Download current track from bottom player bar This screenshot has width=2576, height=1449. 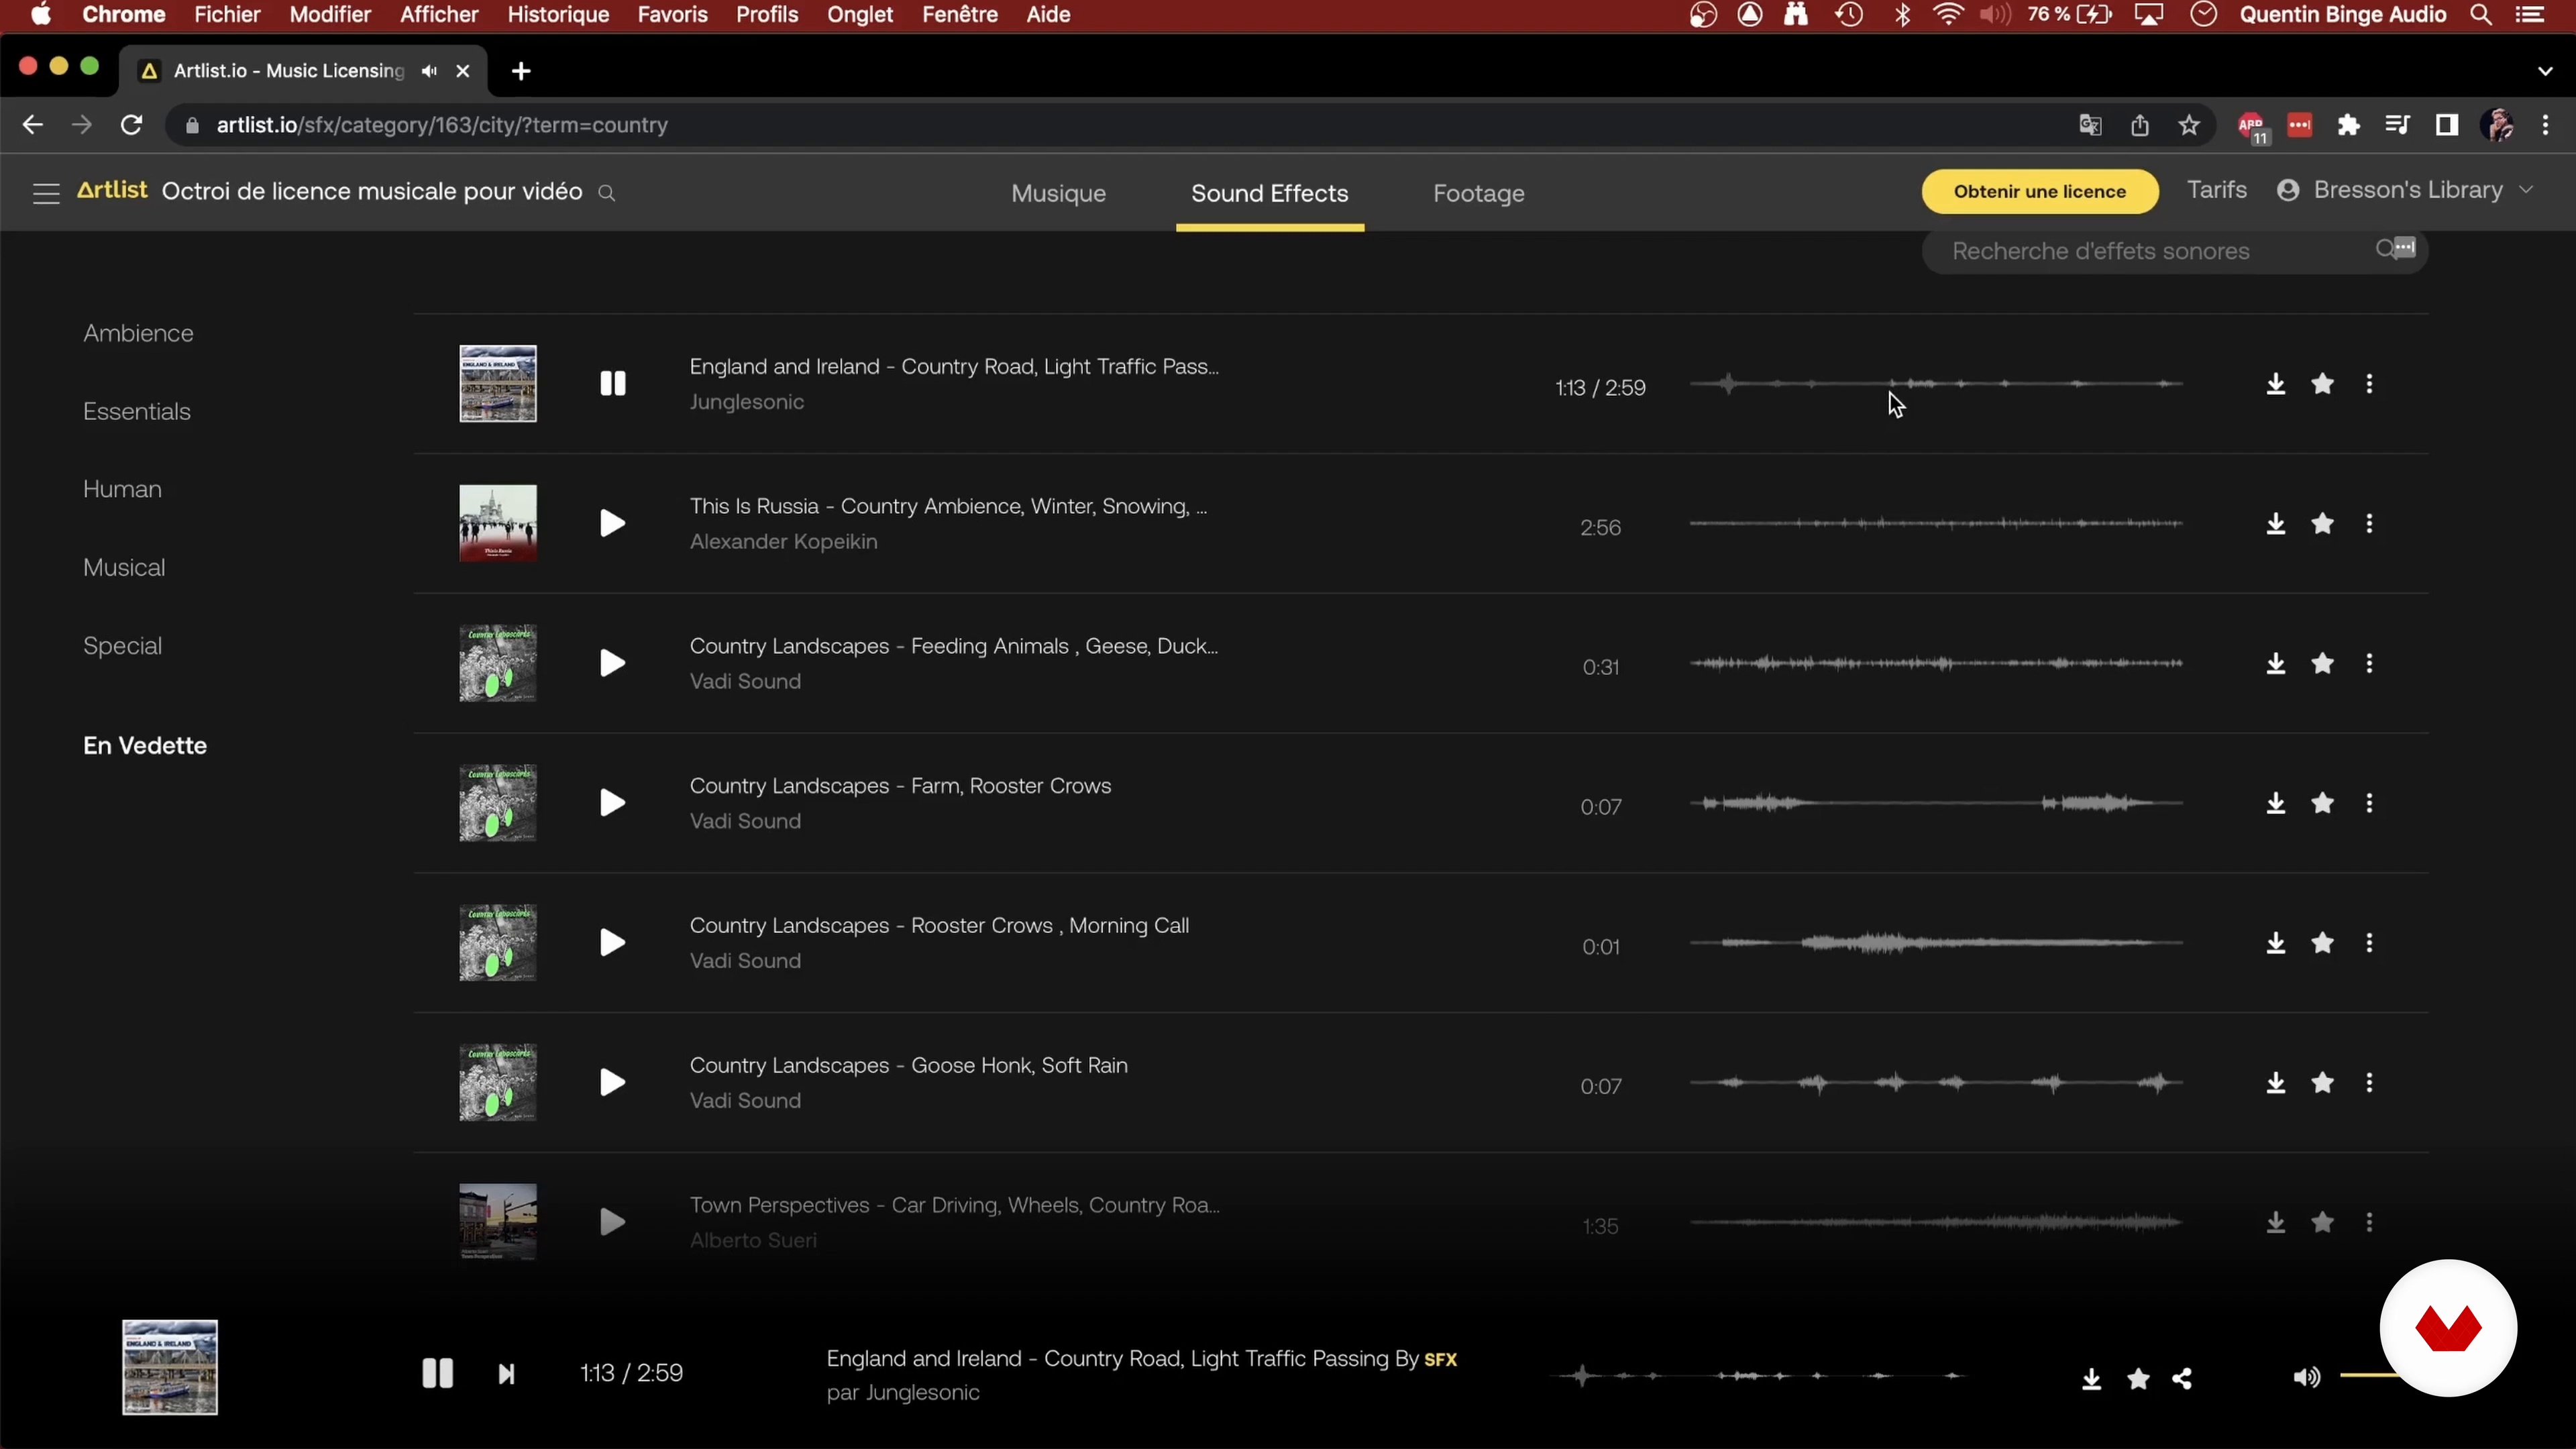pos(2091,1379)
